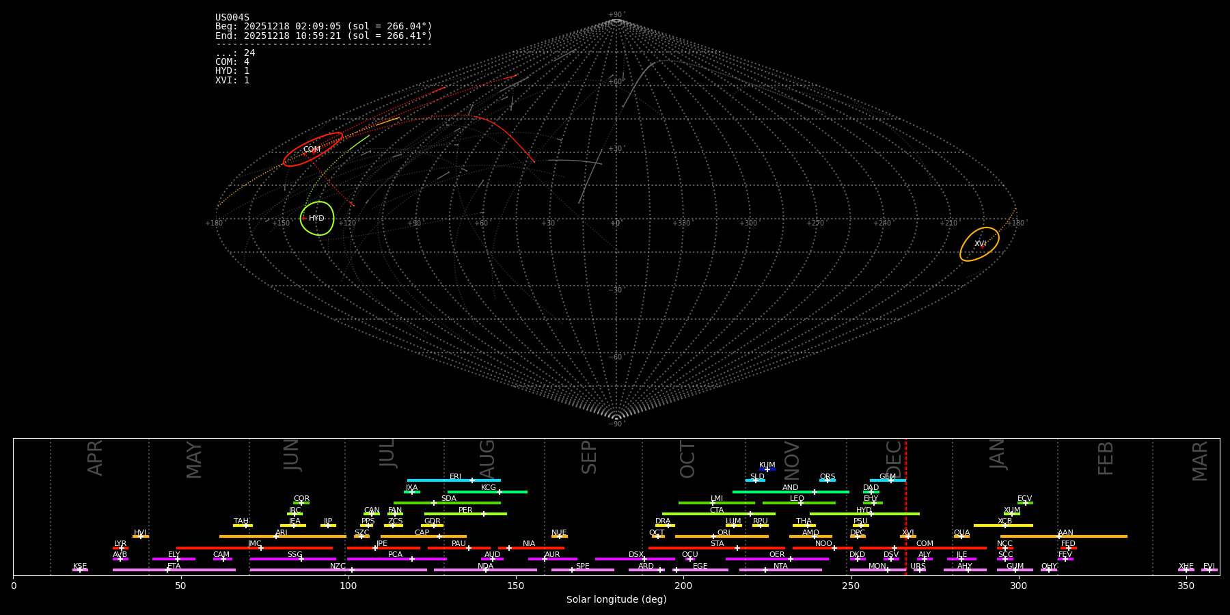Click the COM radiant label inside the red ellipse
The height and width of the screenshot is (615, 1230).
(312, 150)
